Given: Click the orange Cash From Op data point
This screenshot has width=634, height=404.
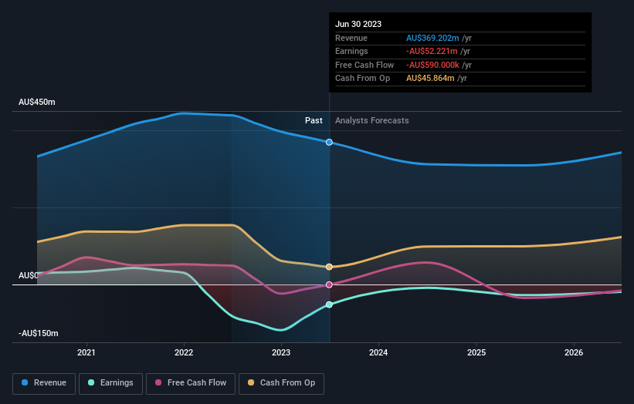Looking at the screenshot, I should click(x=329, y=267).
